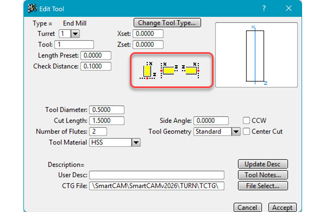Click the Cut Length input field
The width and height of the screenshot is (326, 212).
click(107, 121)
